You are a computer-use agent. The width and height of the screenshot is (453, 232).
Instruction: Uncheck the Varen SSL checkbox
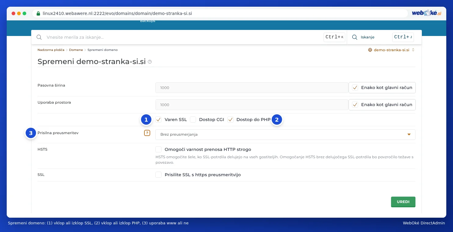pos(158,120)
